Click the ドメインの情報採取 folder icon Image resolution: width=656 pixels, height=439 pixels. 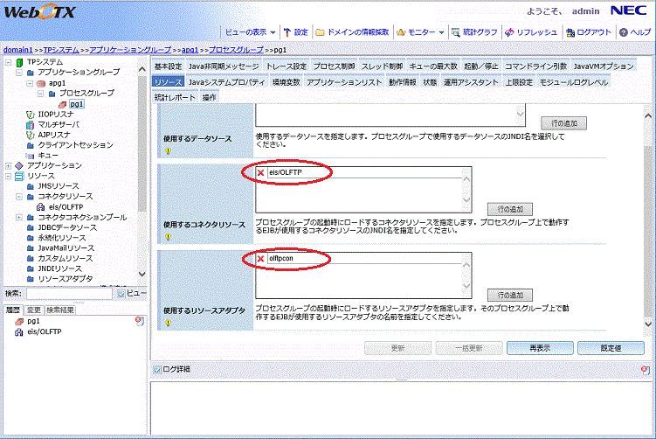tap(321, 32)
